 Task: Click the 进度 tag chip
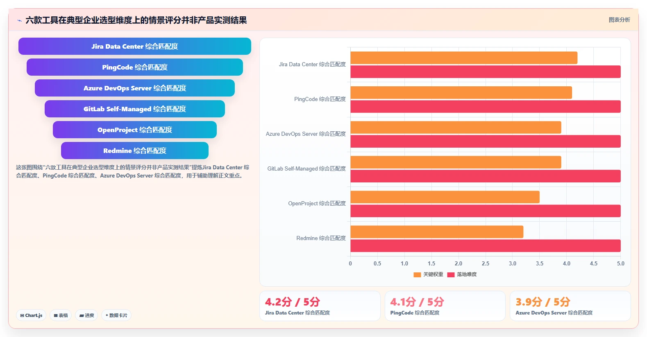click(x=86, y=315)
